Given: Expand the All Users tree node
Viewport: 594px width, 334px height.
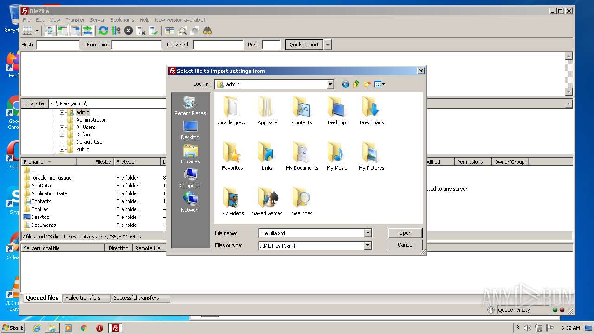Looking at the screenshot, I should point(62,127).
